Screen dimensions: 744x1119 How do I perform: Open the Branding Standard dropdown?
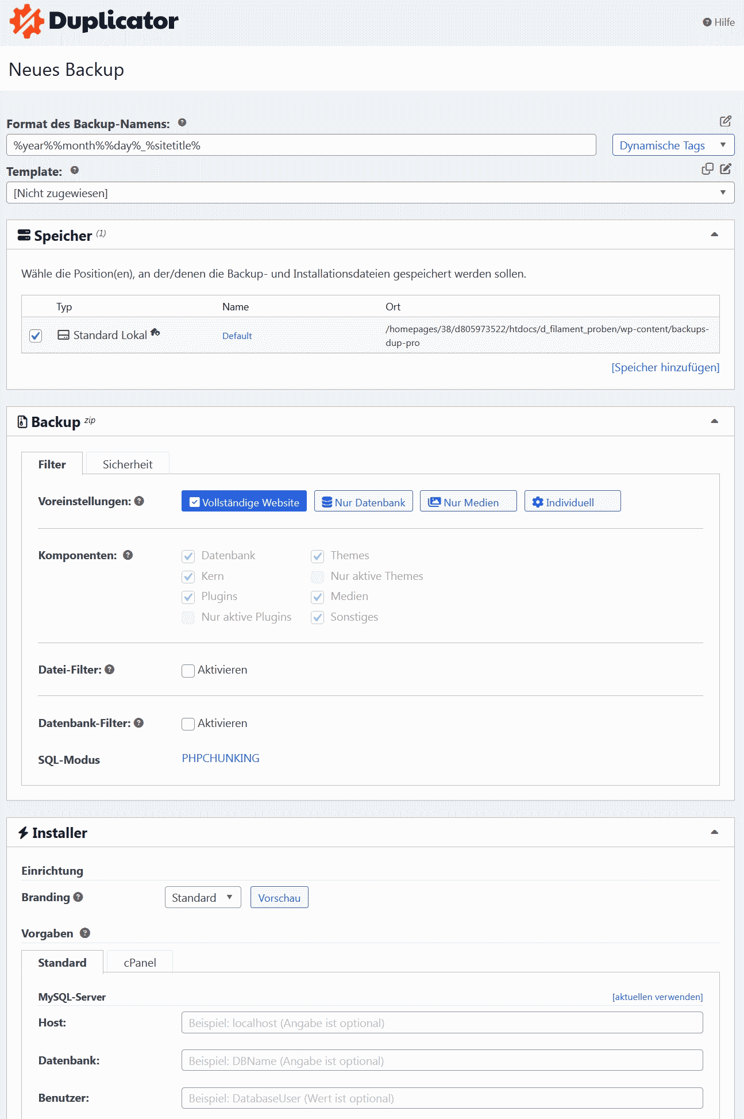tap(202, 898)
